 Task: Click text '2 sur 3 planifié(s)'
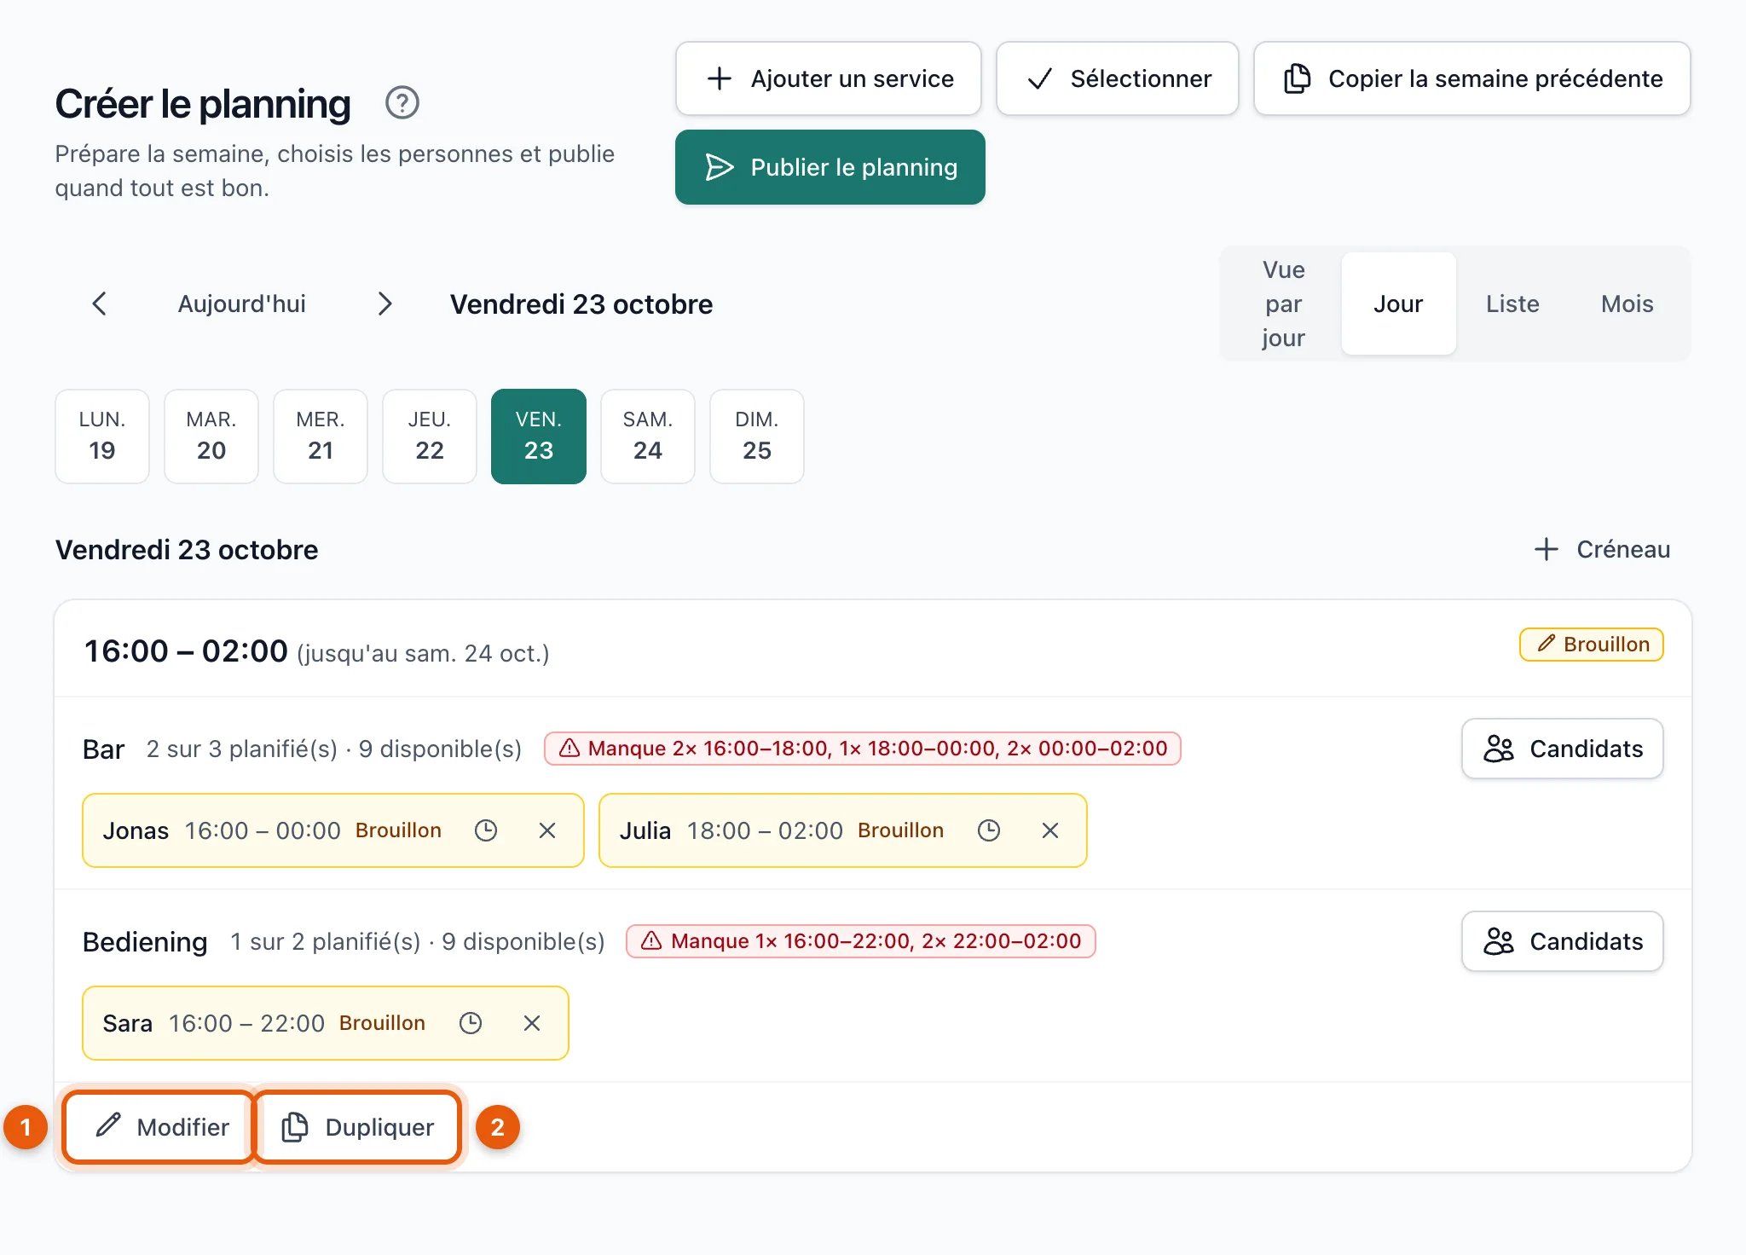(242, 749)
